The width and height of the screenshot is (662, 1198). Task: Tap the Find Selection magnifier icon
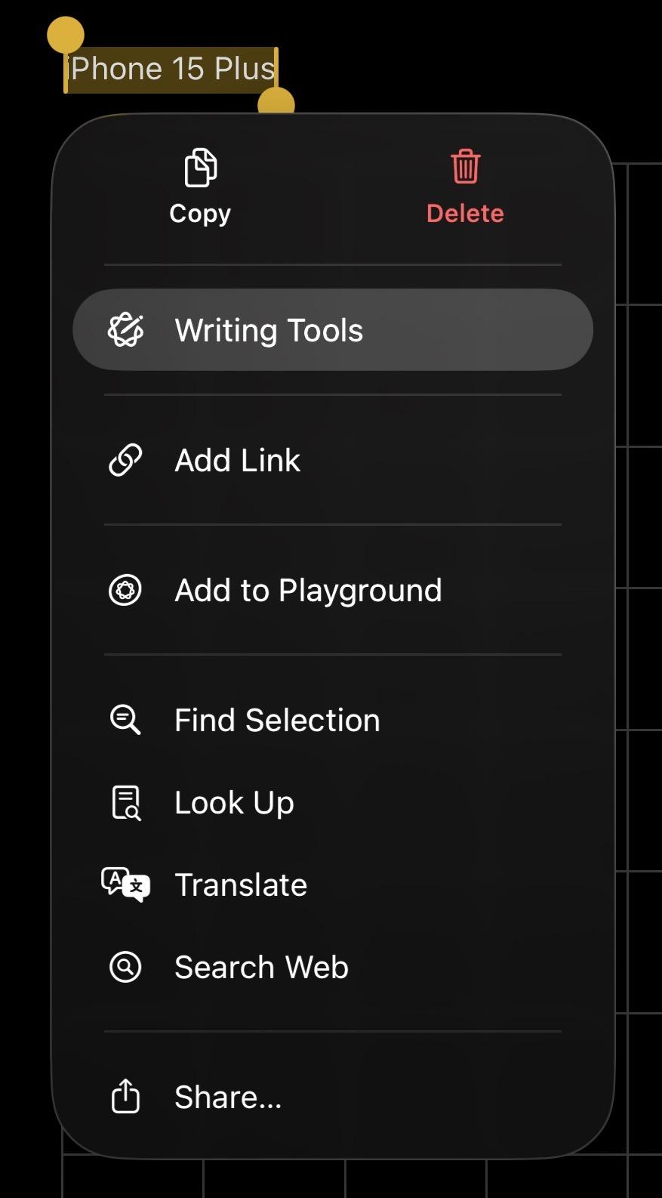[125, 720]
